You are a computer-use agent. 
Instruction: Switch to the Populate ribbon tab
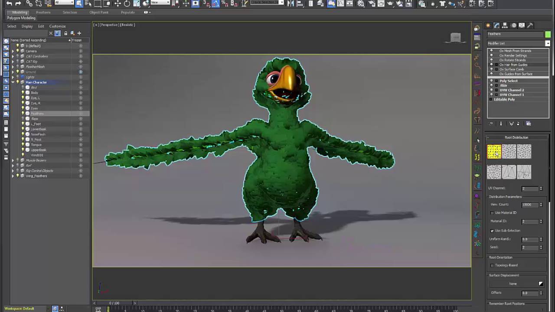[x=128, y=12]
